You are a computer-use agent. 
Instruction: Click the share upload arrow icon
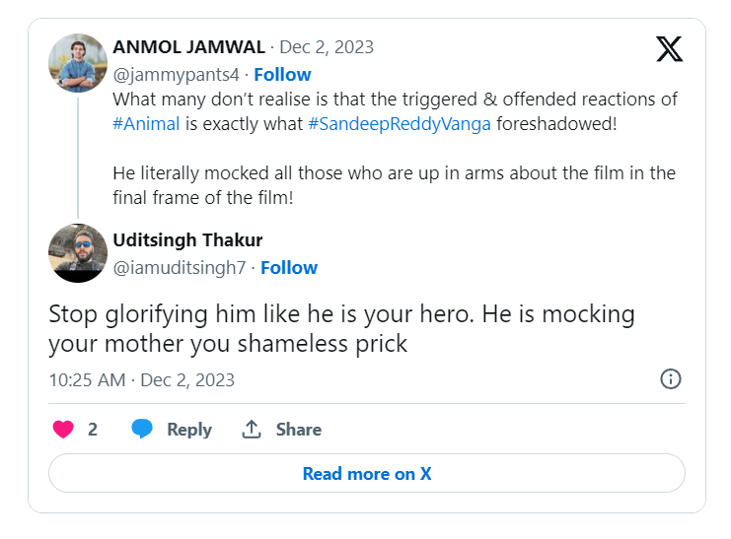click(x=252, y=429)
